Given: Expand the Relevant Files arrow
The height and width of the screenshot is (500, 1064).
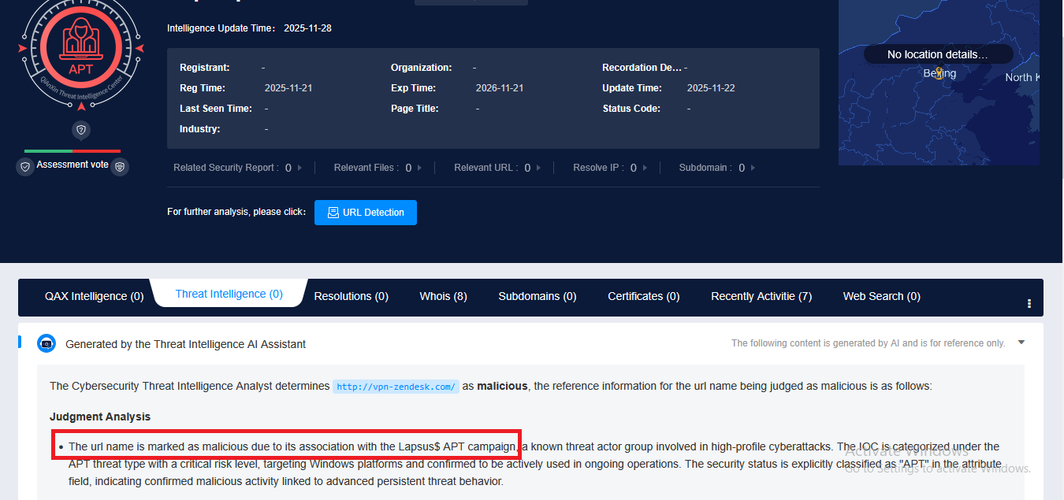Looking at the screenshot, I should 419,168.
